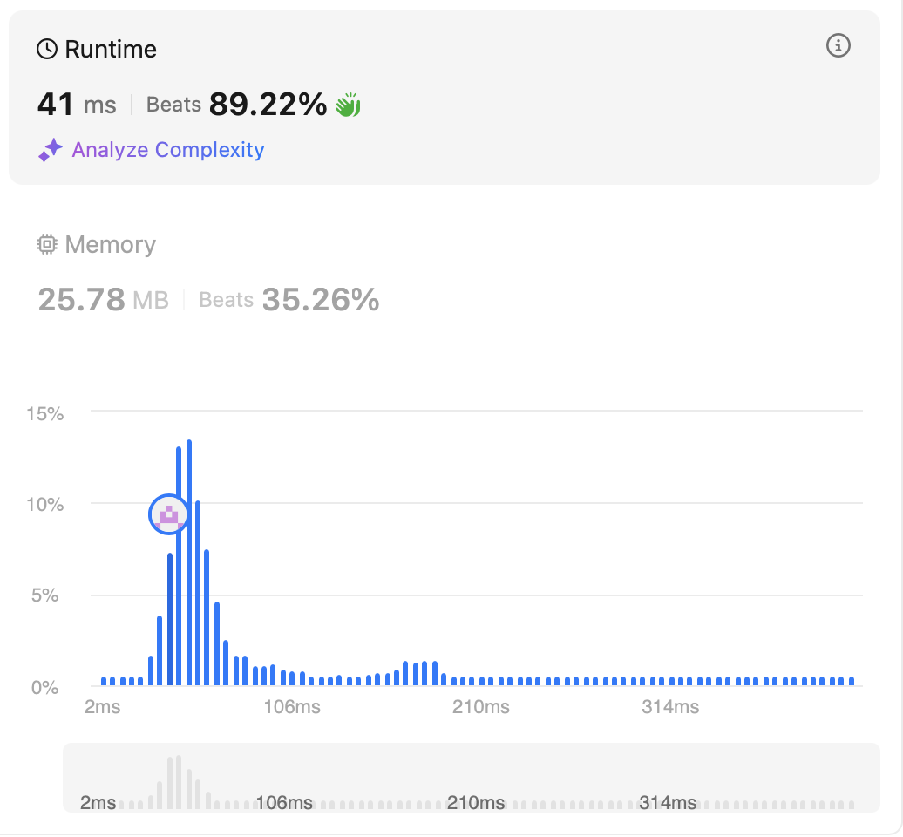Click the 41 ms runtime value
903x837 pixels.
77,105
